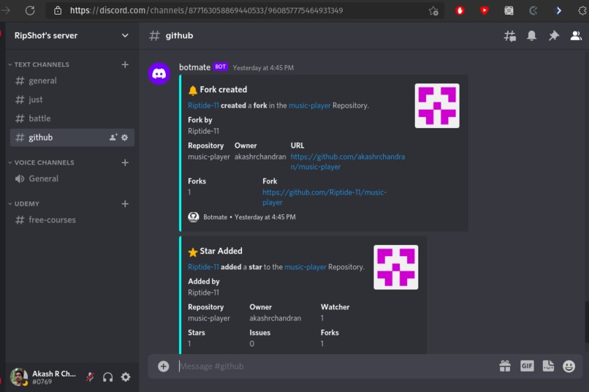This screenshot has height=392, width=589.
Task: Open the GIF picker
Action: [527, 366]
